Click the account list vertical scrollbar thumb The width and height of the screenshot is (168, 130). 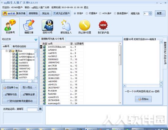[120, 55]
